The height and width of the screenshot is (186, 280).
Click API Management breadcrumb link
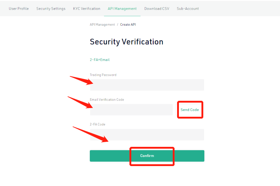pos(102,25)
